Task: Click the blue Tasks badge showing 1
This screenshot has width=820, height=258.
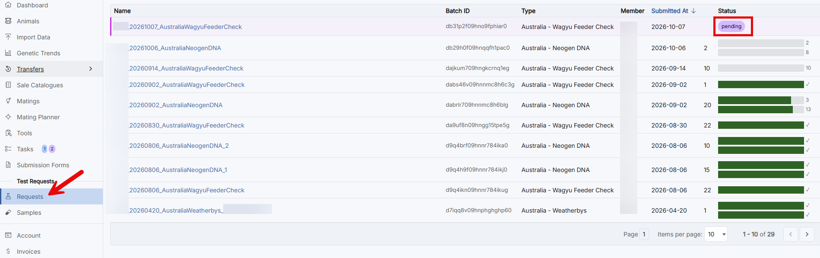Action: (44, 149)
